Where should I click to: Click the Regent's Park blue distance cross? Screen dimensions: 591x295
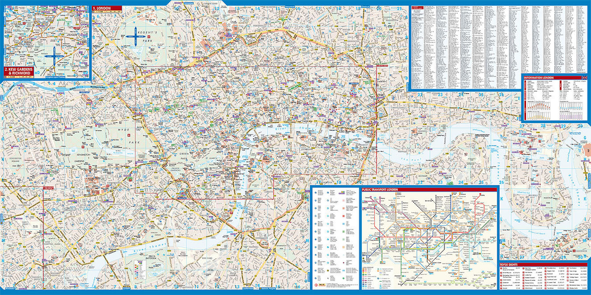click(135, 36)
